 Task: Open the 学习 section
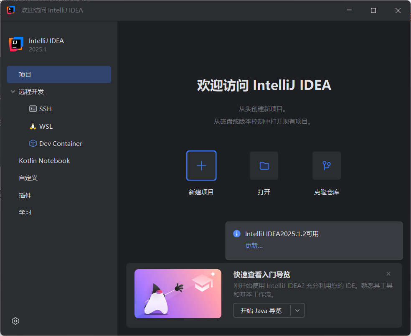pos(25,212)
